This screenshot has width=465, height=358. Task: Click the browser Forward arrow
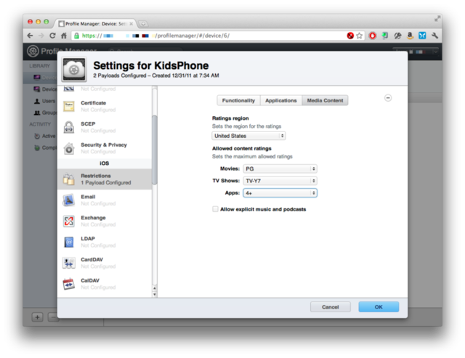coord(41,36)
